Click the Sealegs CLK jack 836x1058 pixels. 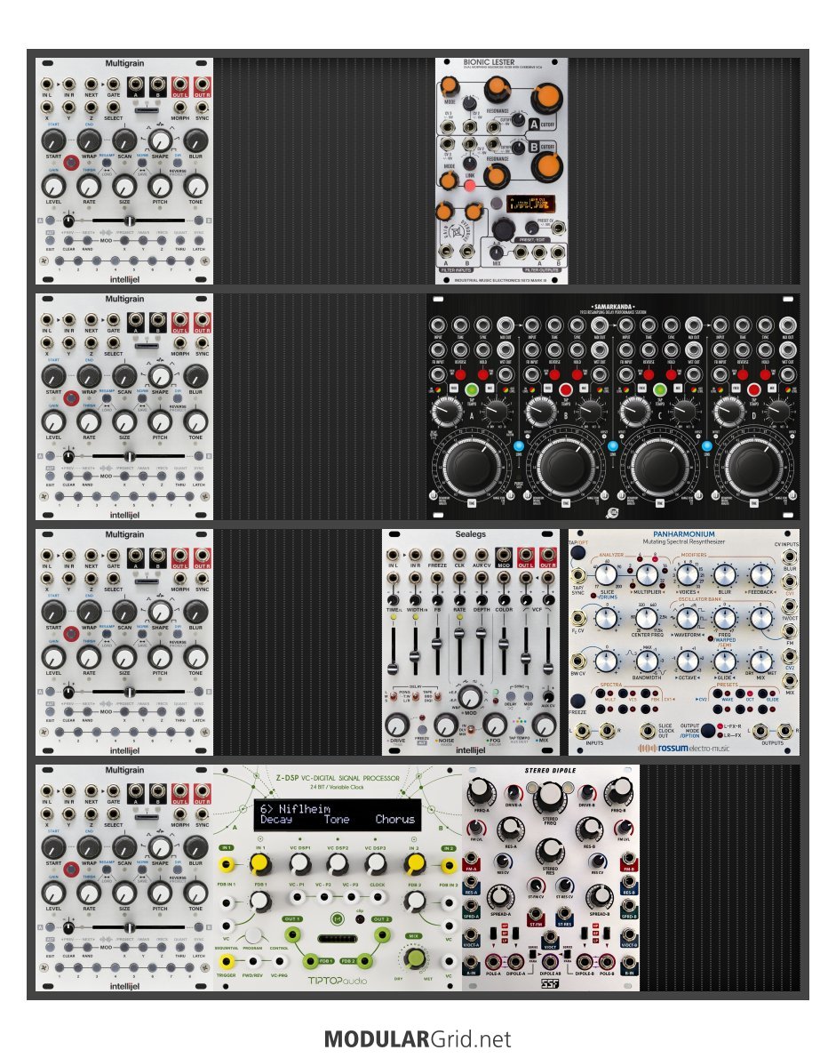[x=459, y=556]
